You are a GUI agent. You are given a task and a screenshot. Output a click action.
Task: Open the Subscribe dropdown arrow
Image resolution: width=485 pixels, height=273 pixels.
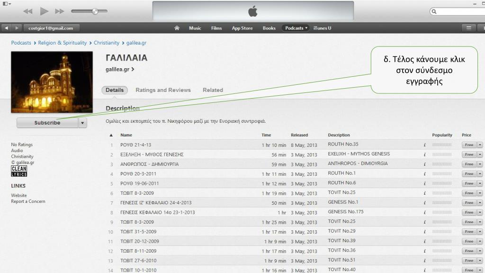(82, 123)
